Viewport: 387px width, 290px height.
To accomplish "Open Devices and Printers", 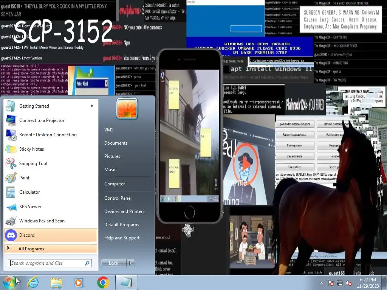I will pyautogui.click(x=124, y=211).
